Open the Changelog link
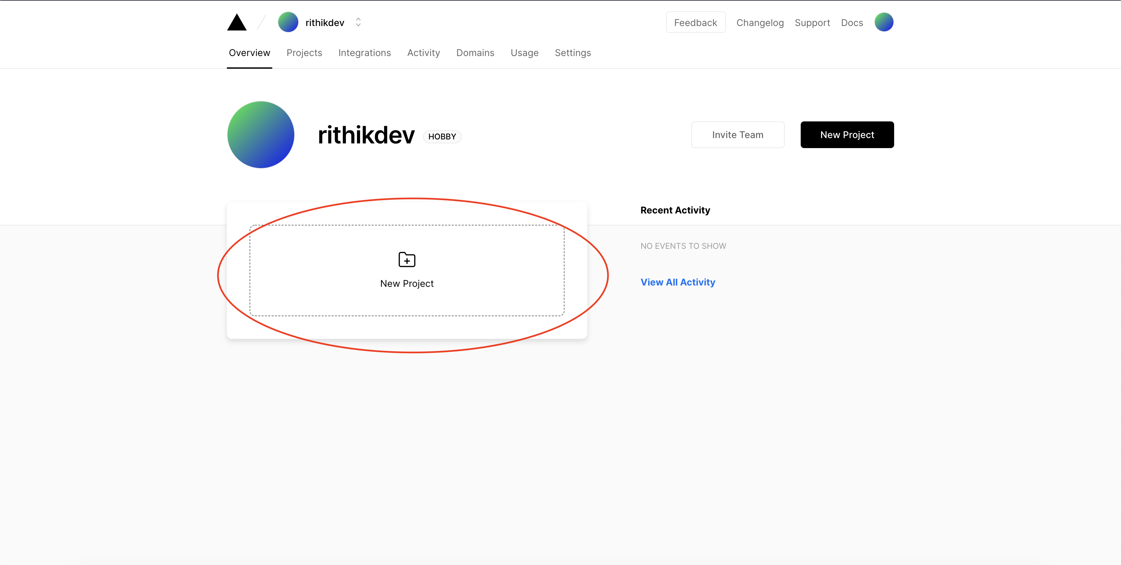 [760, 23]
